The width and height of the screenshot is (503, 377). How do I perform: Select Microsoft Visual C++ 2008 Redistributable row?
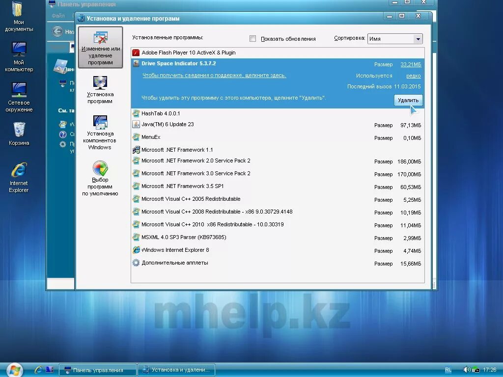tap(278, 212)
